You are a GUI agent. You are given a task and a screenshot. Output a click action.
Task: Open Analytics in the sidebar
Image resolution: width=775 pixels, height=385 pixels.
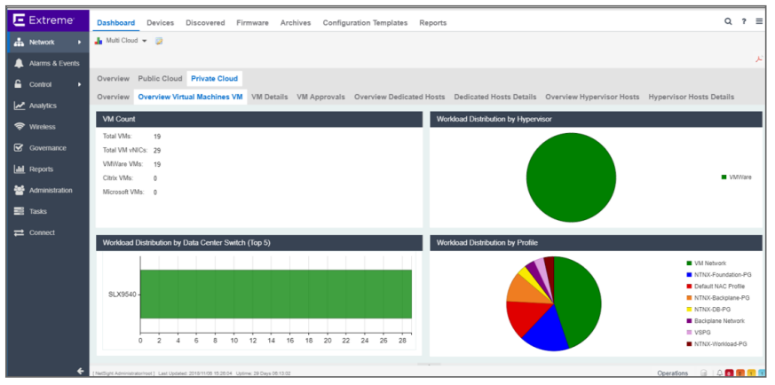(x=48, y=106)
